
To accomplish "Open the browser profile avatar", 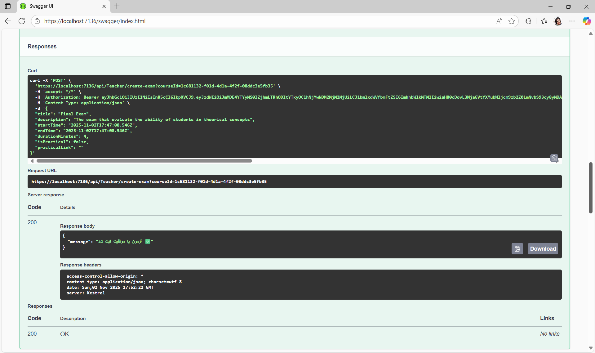I will (x=558, y=21).
